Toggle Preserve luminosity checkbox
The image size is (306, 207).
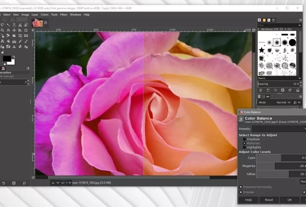click(x=241, y=187)
